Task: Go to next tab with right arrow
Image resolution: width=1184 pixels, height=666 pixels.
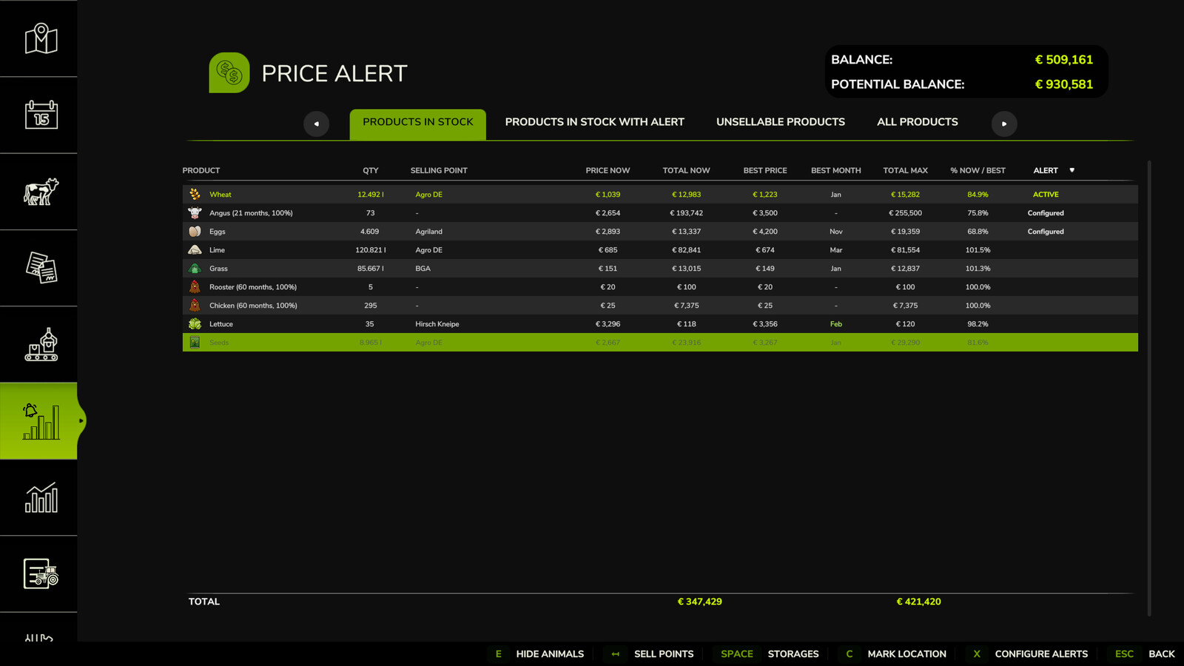Action: click(1004, 124)
